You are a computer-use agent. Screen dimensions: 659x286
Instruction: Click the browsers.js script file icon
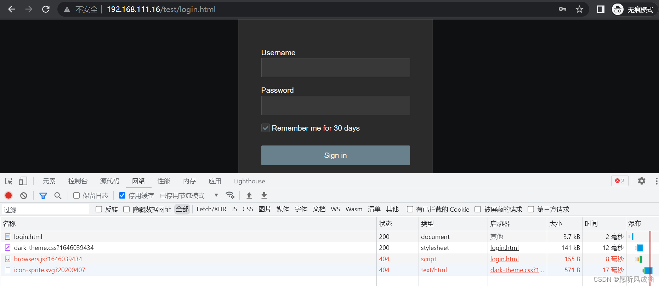coord(8,259)
